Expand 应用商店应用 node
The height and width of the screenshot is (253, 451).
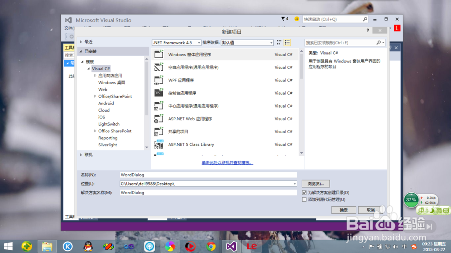click(95, 76)
